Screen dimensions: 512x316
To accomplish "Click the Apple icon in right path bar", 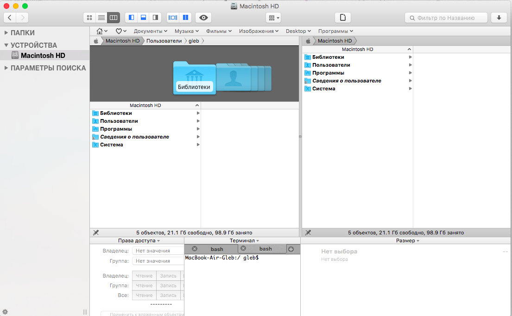I will pyautogui.click(x=308, y=41).
